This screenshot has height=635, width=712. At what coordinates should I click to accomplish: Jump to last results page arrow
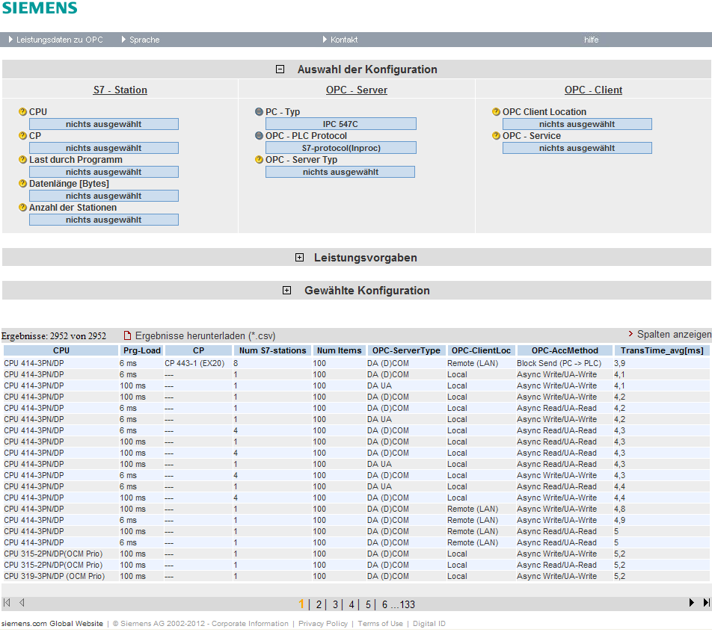pos(706,603)
